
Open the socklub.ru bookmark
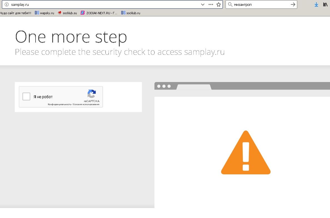[131, 13]
